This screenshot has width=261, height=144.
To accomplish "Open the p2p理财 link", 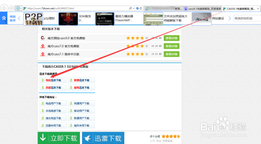I will coord(49,18).
